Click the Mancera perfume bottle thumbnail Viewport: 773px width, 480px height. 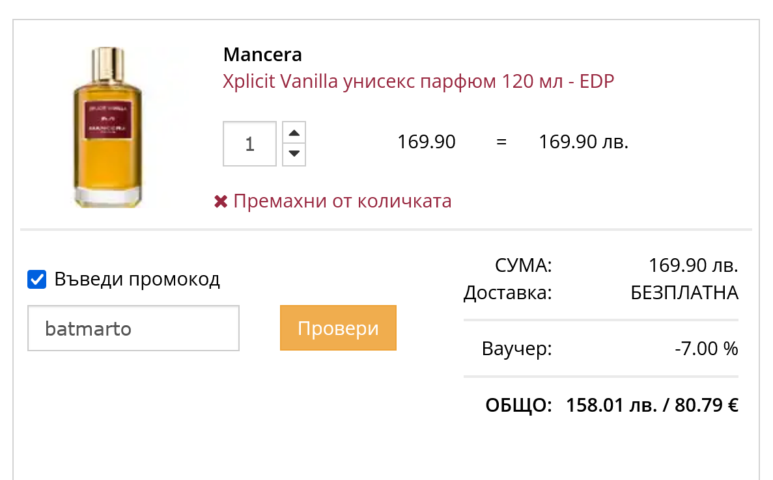[x=107, y=127]
